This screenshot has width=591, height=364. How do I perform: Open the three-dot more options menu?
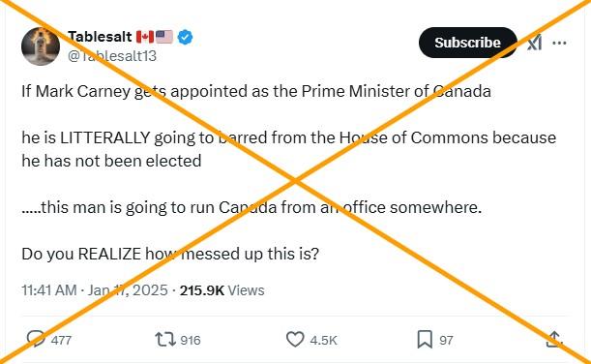coord(559,43)
